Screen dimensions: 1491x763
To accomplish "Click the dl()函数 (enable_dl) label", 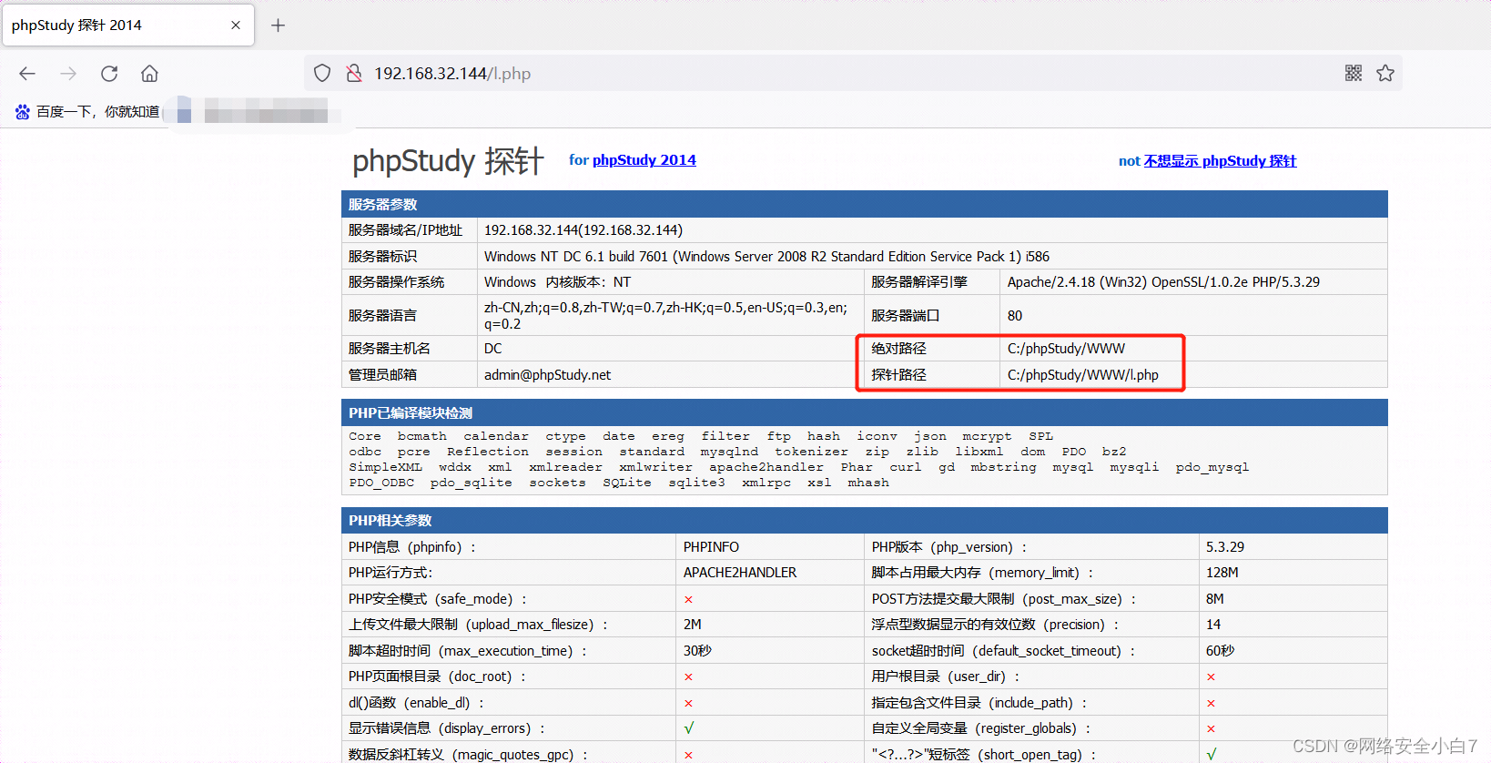I will click(417, 703).
